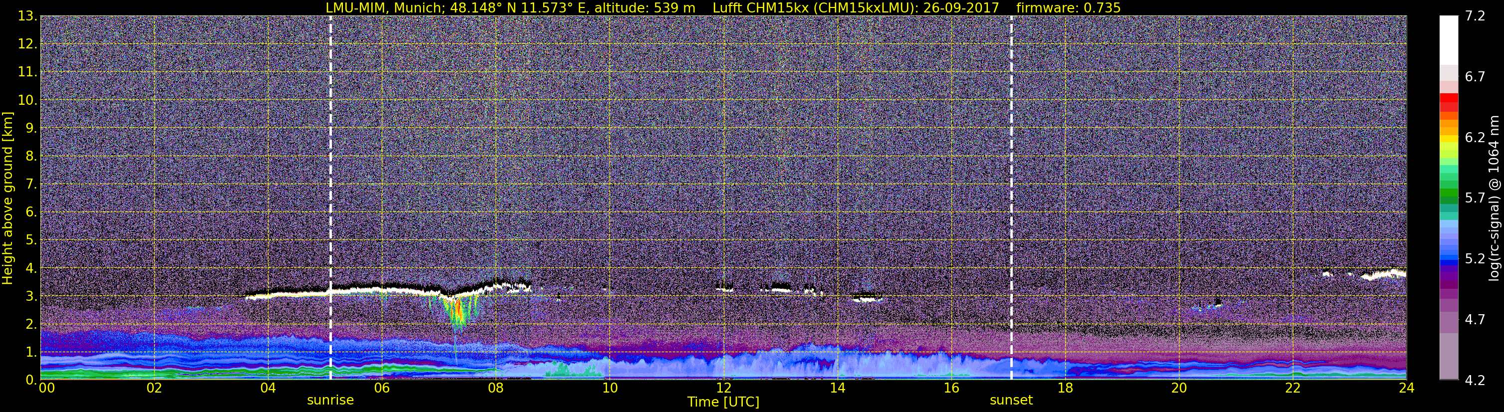Screen dimensions: 1504x412
Task: Click the '24' time axis tick label
Action: point(1407,388)
